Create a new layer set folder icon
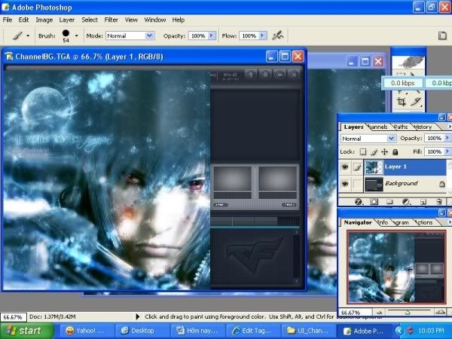 389,201
